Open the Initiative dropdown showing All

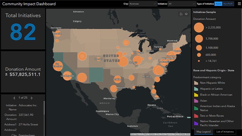coord(182,4)
